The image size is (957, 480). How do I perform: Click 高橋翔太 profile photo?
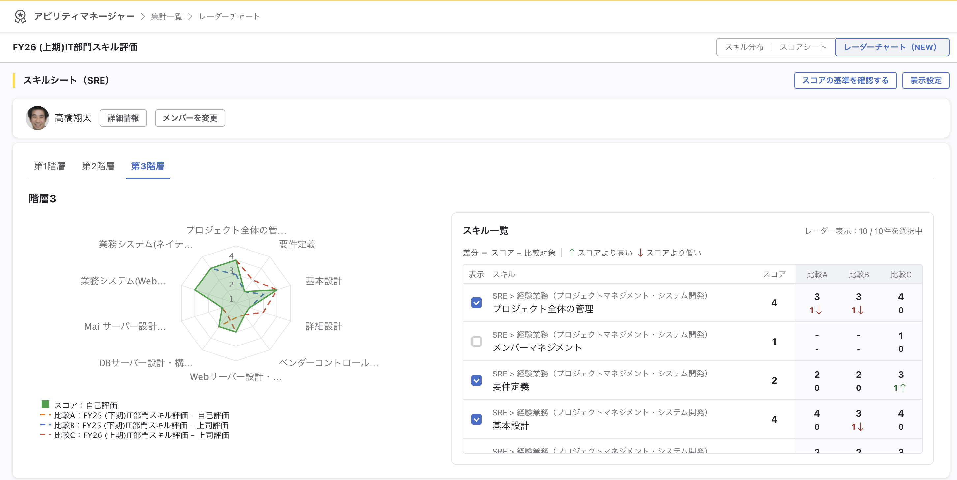(38, 118)
